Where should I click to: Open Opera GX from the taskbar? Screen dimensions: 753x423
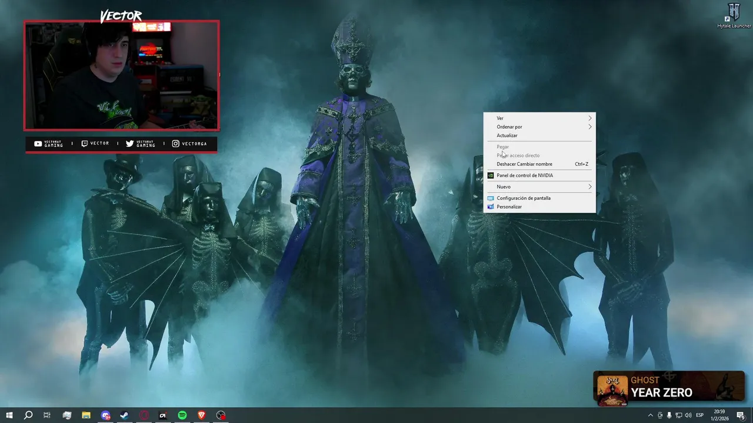144,415
